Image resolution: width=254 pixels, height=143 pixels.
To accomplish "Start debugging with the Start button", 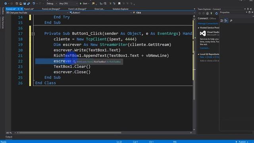I will pyautogui.click(x=83, y=4).
